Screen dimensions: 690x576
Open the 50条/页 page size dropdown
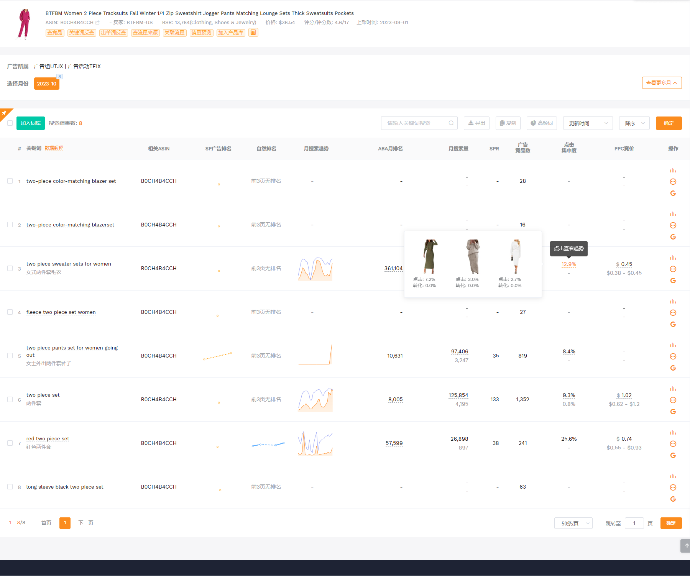[573, 523]
